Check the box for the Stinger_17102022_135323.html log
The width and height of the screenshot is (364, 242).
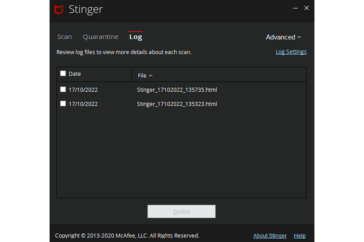pos(63,104)
